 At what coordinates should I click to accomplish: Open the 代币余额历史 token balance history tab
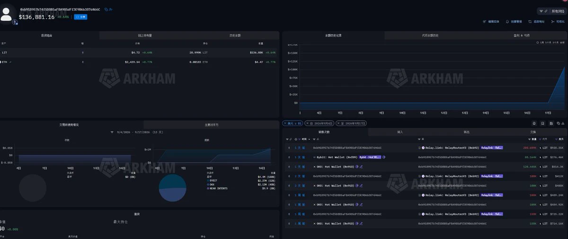(x=430, y=35)
